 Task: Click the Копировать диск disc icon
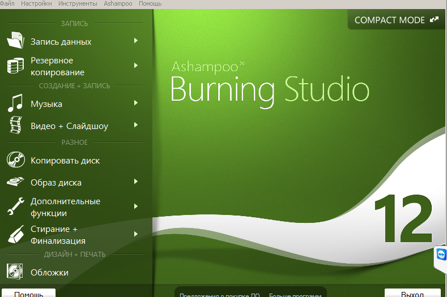(16, 160)
